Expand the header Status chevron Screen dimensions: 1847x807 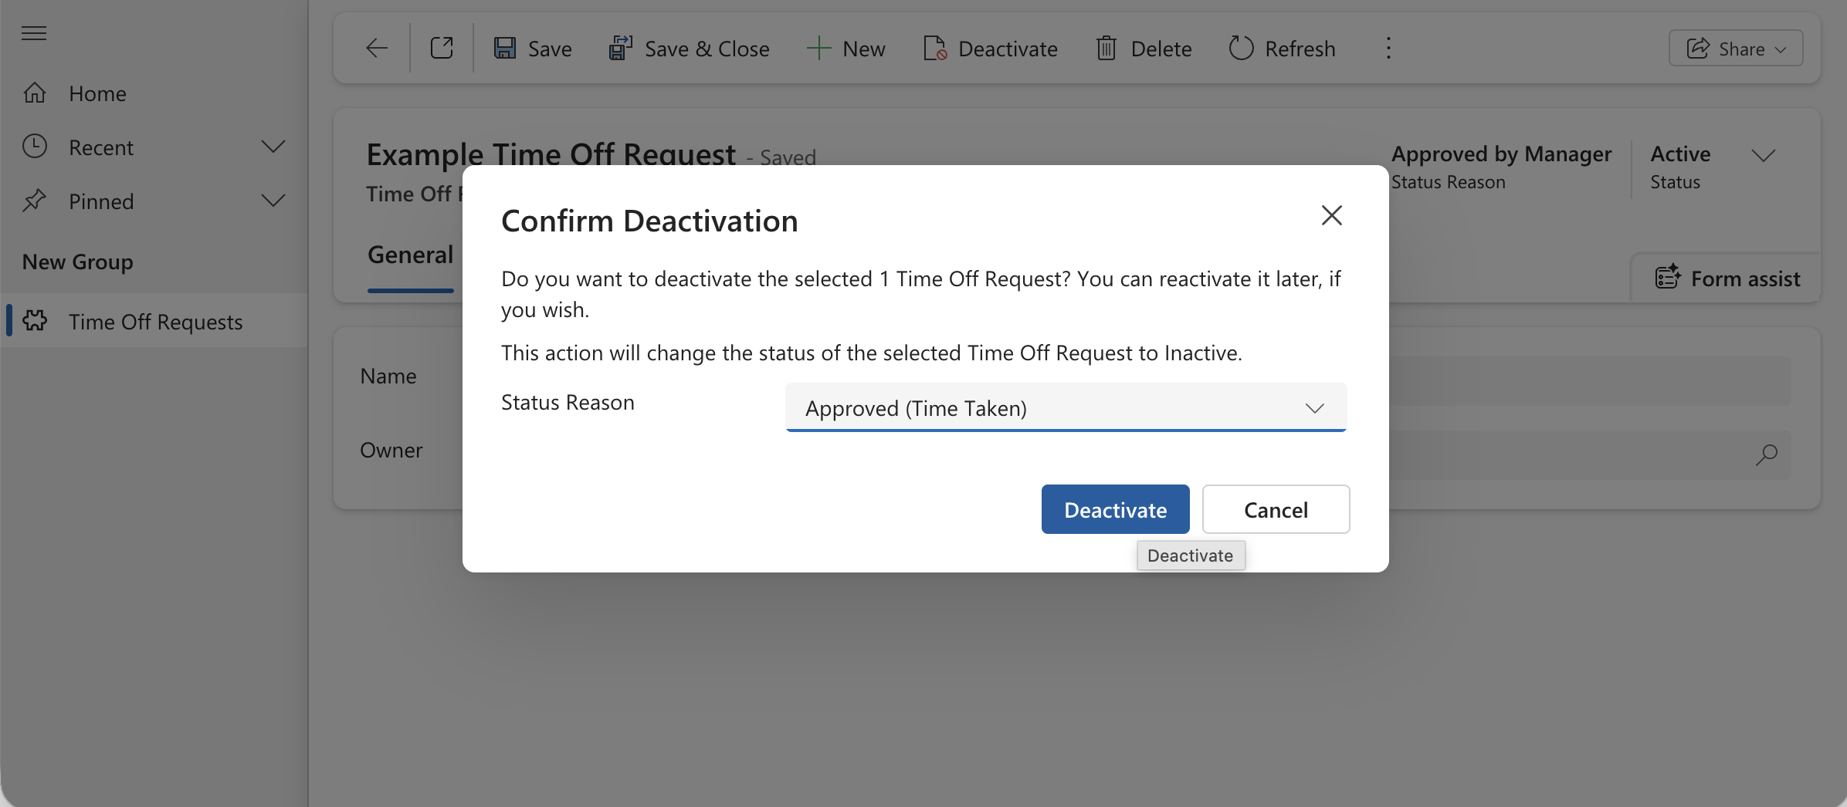1764,155
